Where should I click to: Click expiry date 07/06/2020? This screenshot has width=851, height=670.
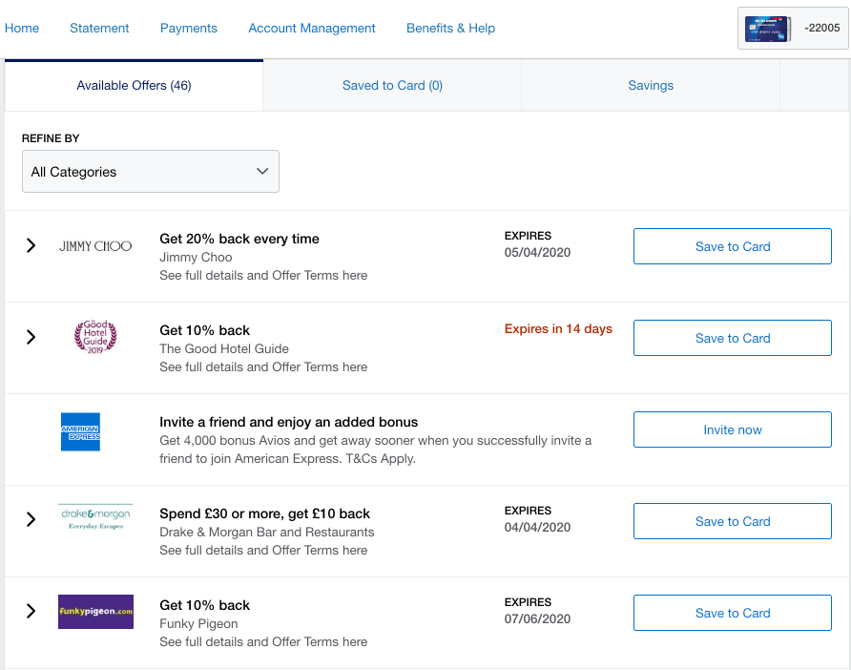[537, 619]
